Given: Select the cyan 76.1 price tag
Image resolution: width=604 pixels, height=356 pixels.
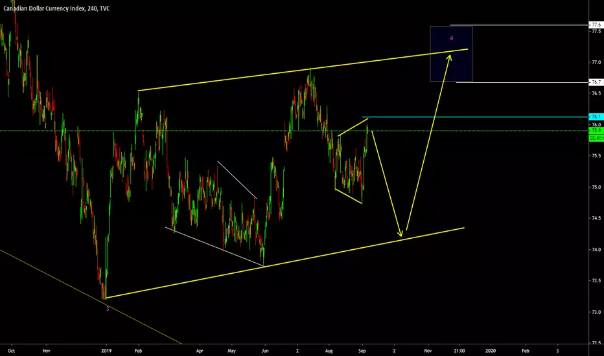Looking at the screenshot, I should 596,117.
